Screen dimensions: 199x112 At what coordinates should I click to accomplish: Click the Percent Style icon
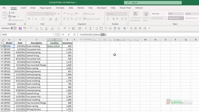[113, 19]
